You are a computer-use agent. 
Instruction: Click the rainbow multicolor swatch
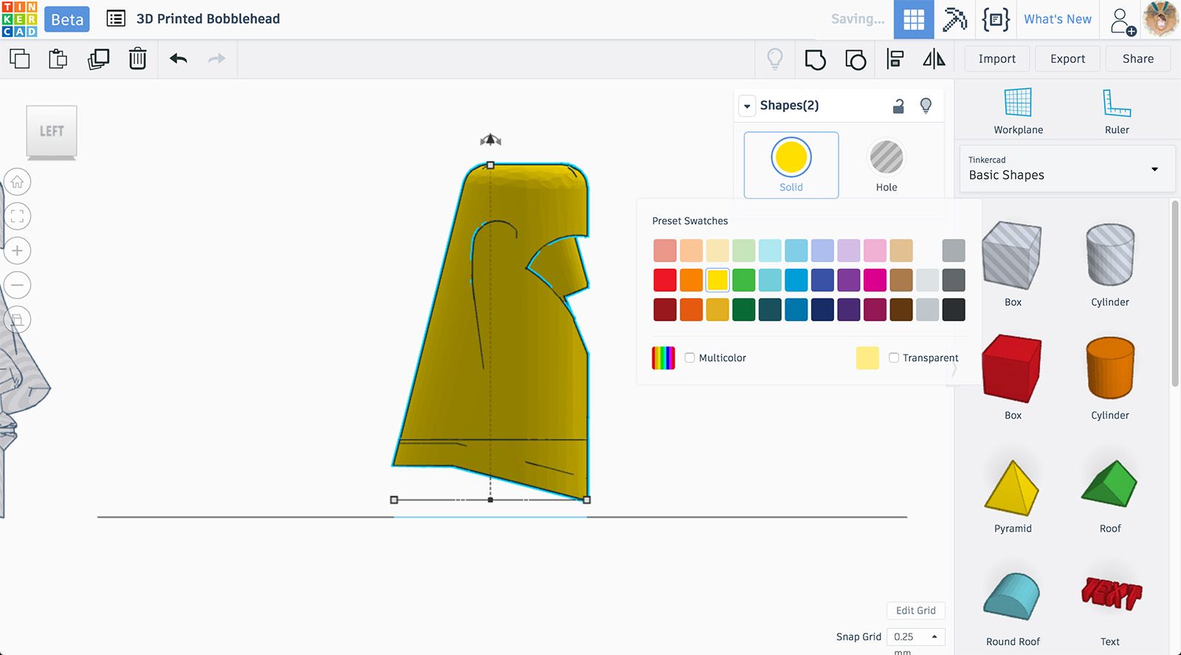click(x=664, y=357)
